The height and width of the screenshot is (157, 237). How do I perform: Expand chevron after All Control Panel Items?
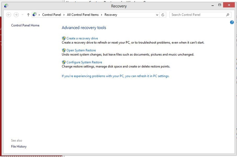point(102,15)
